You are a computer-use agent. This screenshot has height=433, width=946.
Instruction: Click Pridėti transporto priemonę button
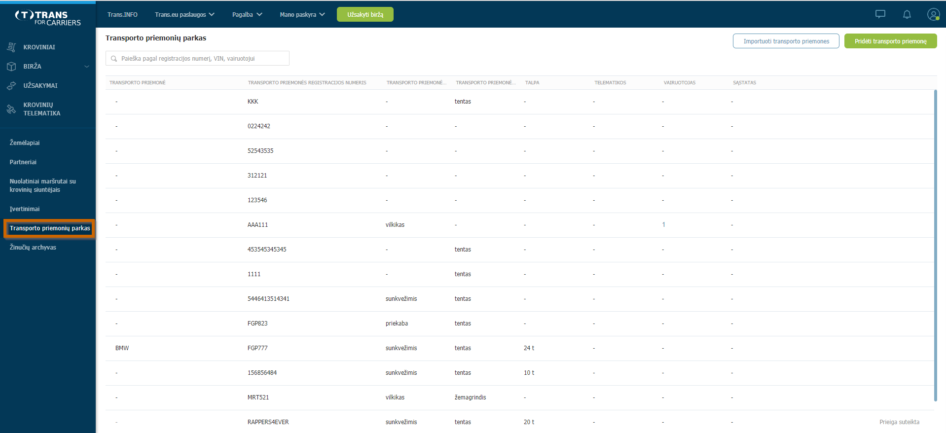(890, 41)
